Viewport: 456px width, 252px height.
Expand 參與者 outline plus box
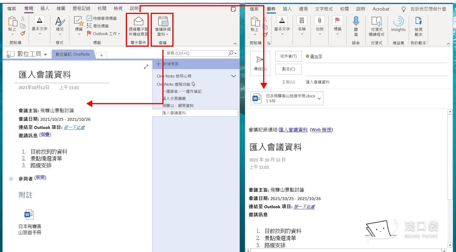11,179
